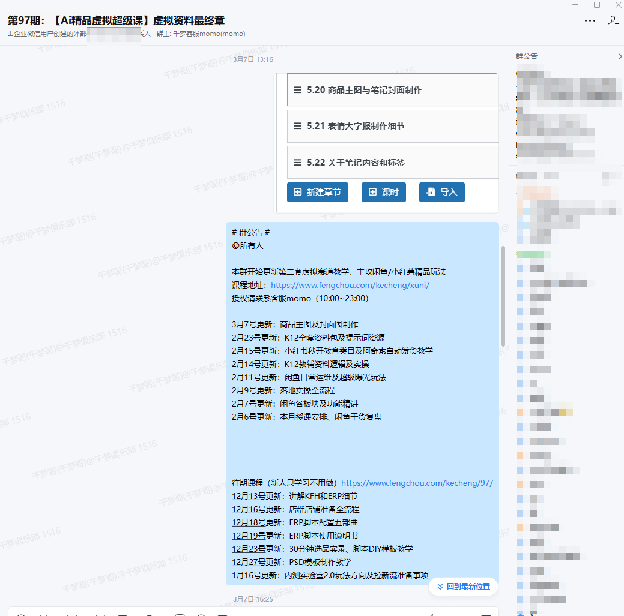Click the 群主: 千梦客服momo subtitle text
The image size is (624, 616).
pyautogui.click(x=201, y=34)
